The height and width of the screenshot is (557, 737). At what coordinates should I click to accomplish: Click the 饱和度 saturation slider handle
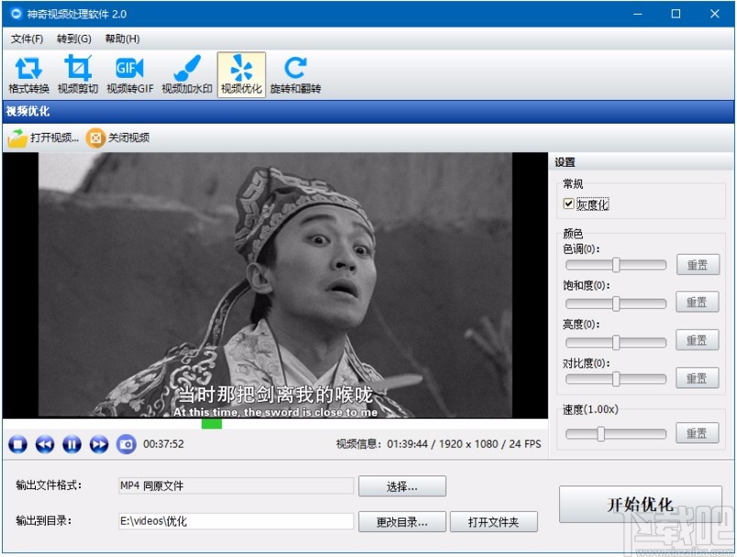click(616, 303)
